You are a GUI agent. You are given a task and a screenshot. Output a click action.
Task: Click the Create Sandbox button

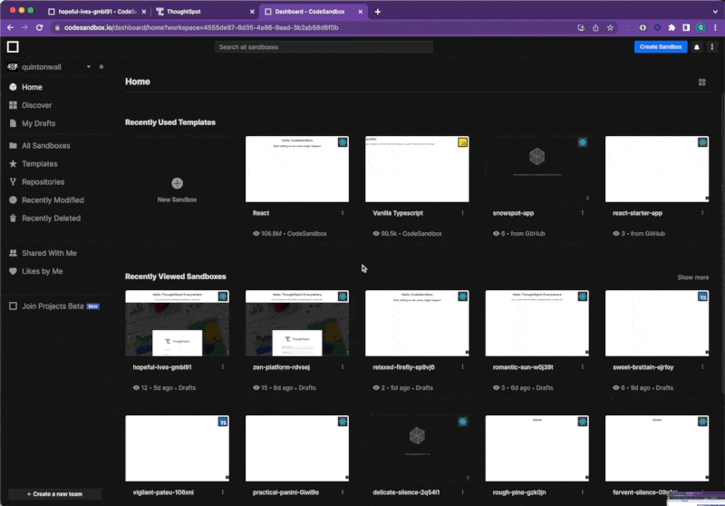[x=660, y=46]
